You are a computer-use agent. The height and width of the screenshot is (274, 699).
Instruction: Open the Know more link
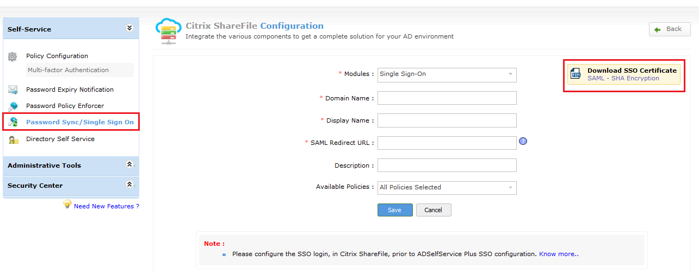(559, 254)
